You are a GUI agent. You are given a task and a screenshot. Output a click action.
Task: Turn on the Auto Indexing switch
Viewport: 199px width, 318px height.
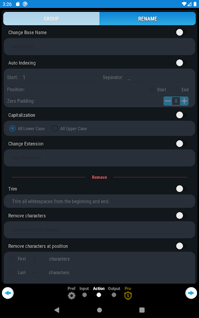tap(181, 63)
